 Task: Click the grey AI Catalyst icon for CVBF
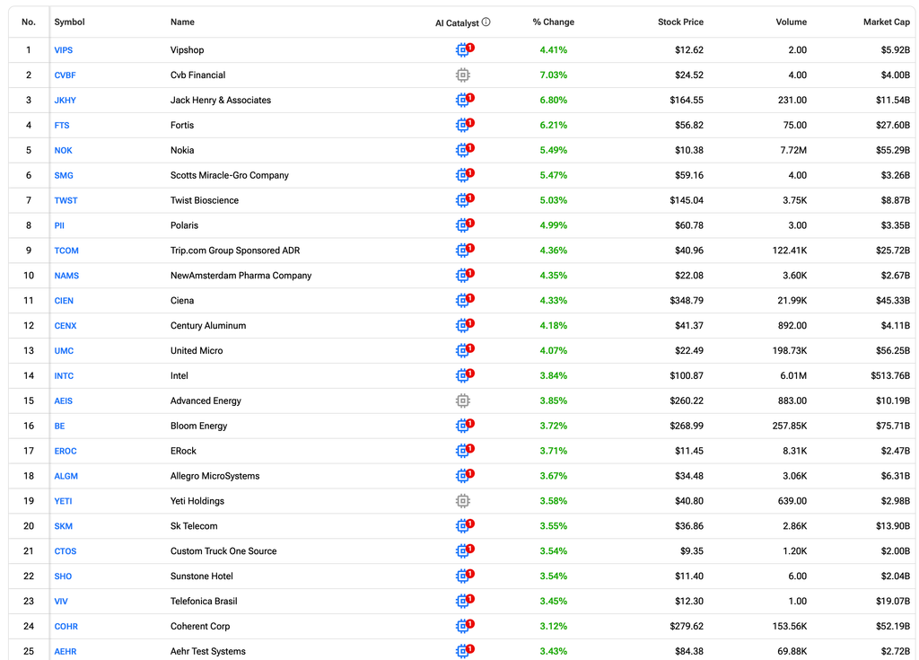coord(463,75)
